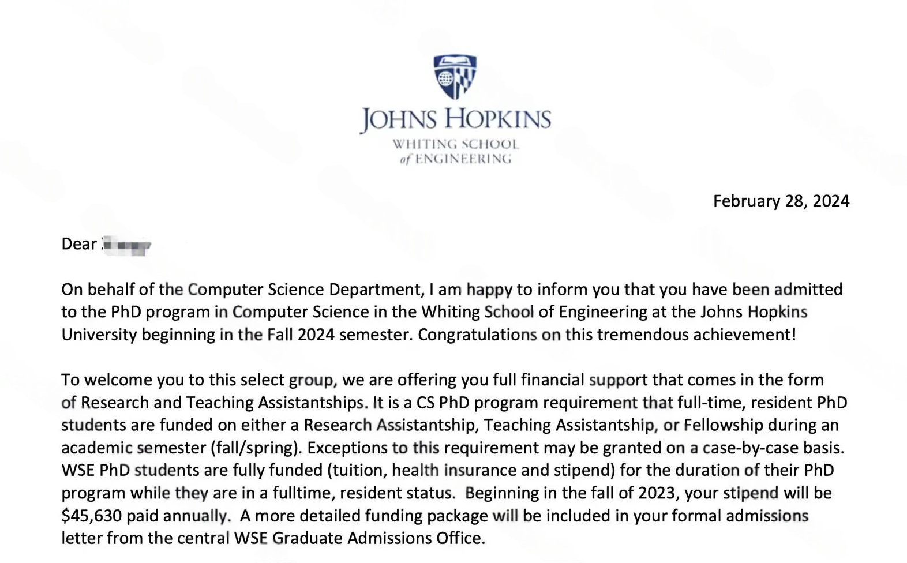Screen dimensions: 907x563
Task: Click the Whiting School of Engineering subtitle
Action: tap(455, 151)
